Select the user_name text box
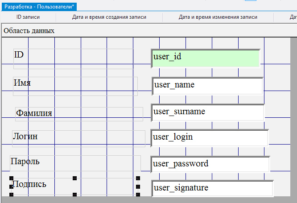The image size is (297, 203). coord(207,86)
